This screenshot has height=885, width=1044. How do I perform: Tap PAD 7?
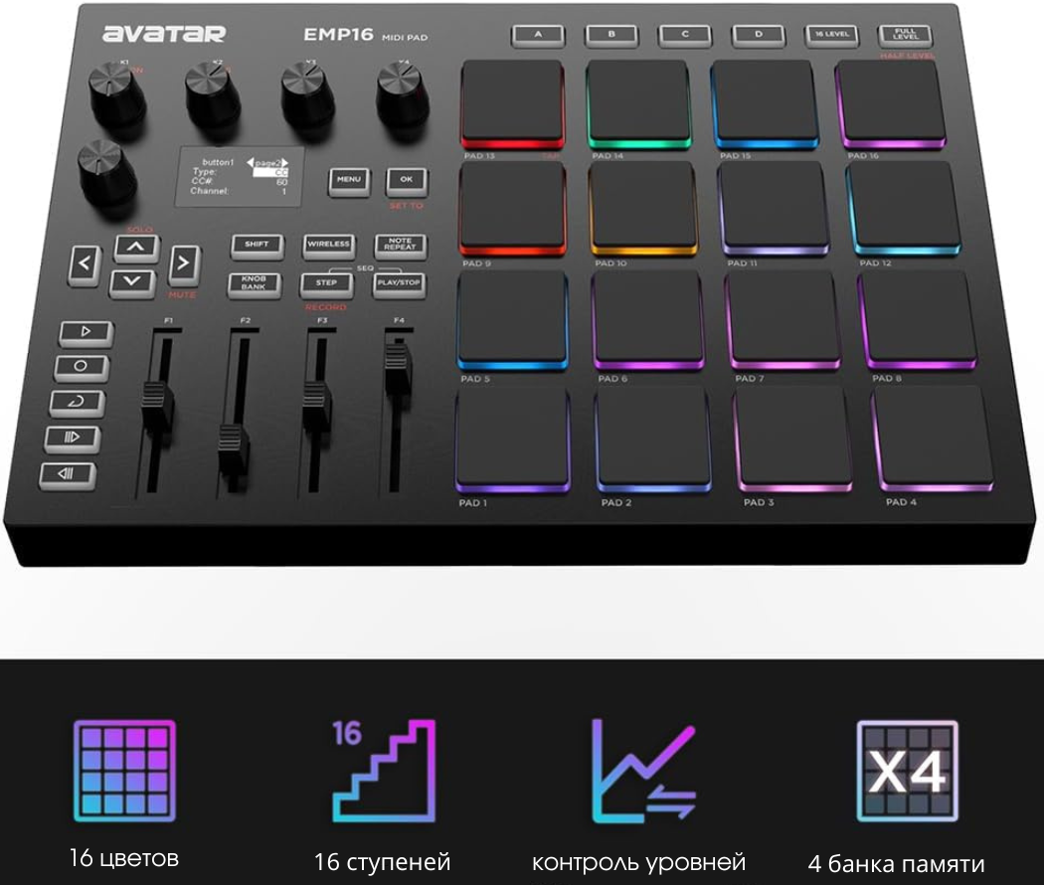click(783, 319)
